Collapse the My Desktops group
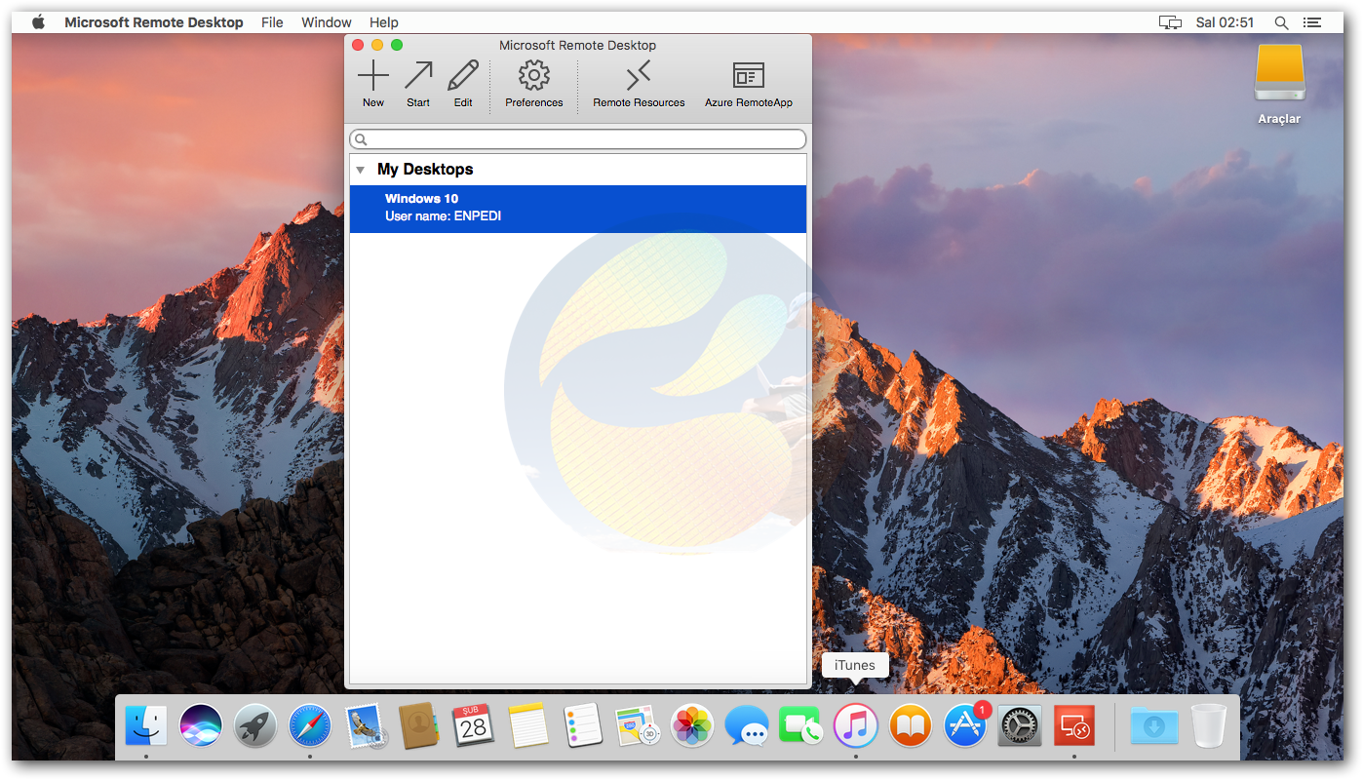Image resolution: width=1363 pixels, height=780 pixels. pos(361,170)
